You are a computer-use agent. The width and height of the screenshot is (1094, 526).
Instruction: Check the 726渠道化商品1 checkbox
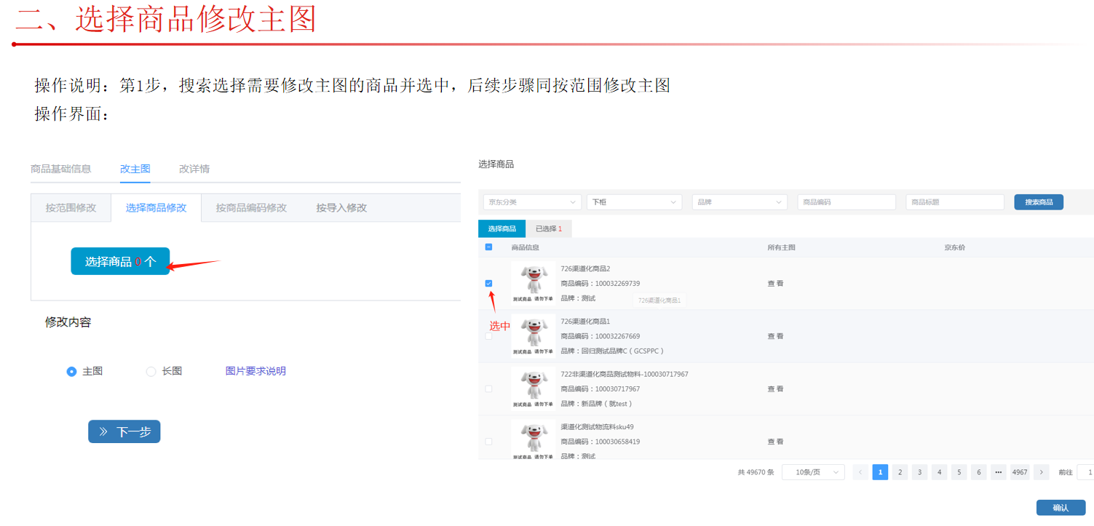(488, 336)
